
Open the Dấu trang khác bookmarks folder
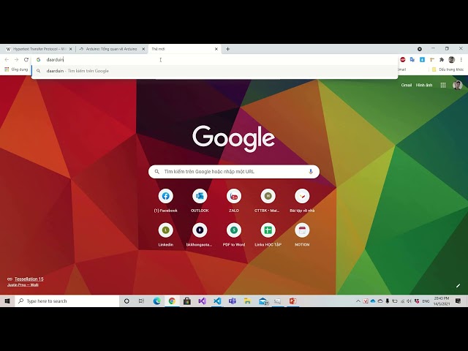(448, 69)
